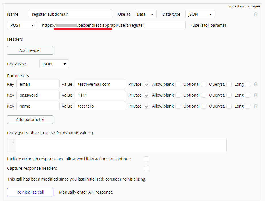Collapse the API call panel
This screenshot has width=265, height=201.
pyautogui.click(x=254, y=6)
